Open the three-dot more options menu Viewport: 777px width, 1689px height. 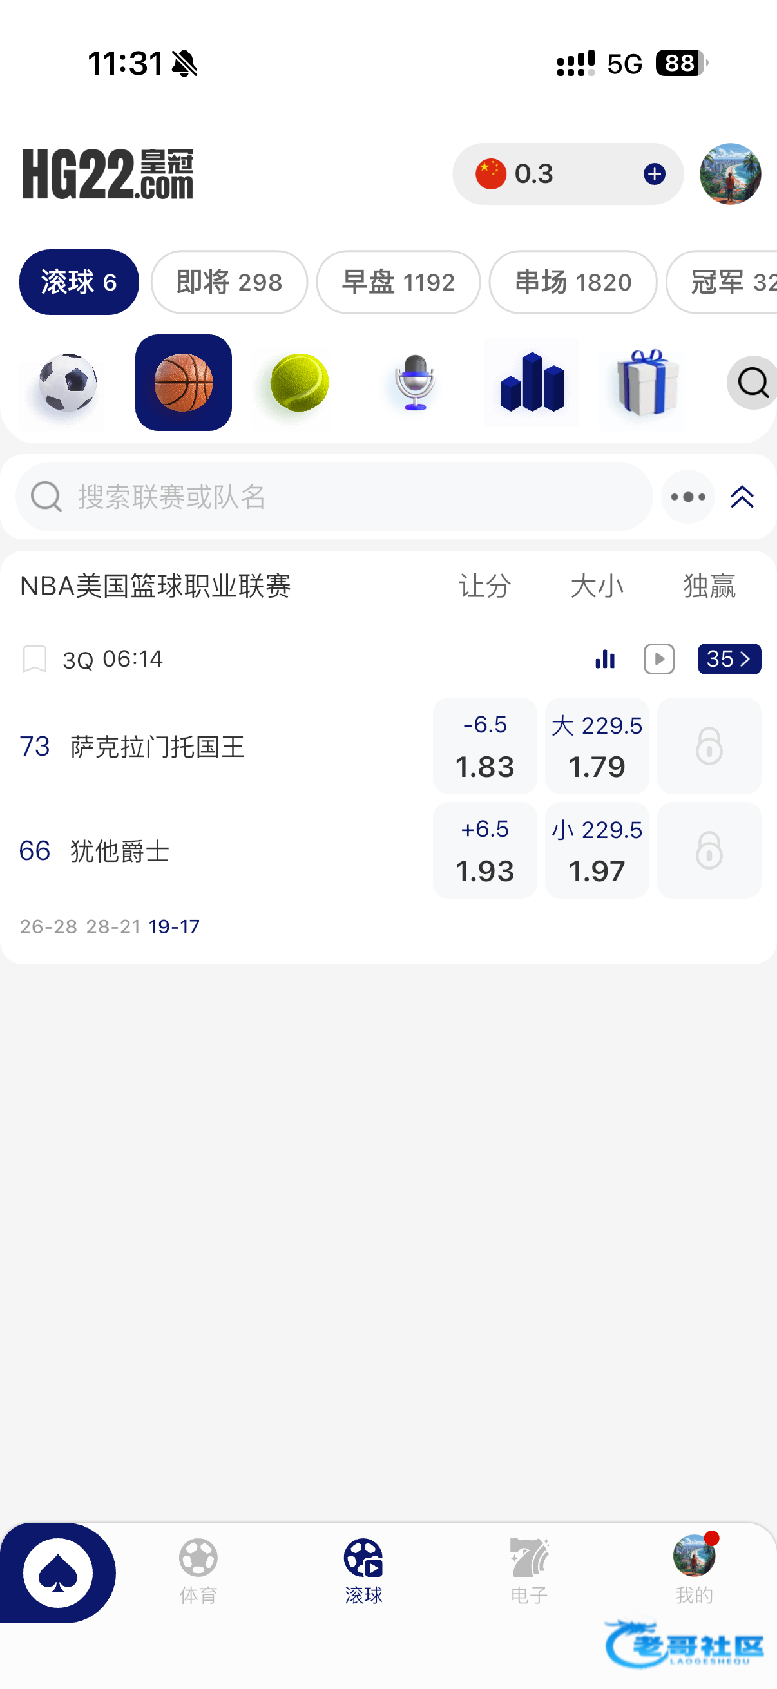[x=687, y=497]
